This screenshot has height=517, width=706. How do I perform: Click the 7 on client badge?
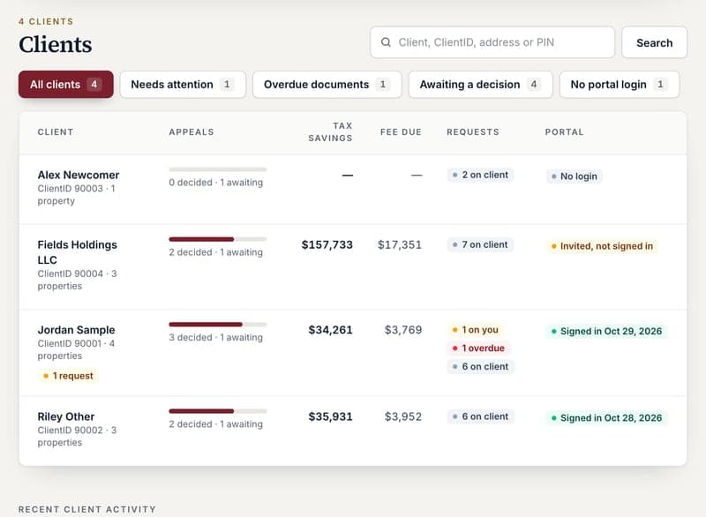[x=480, y=244]
